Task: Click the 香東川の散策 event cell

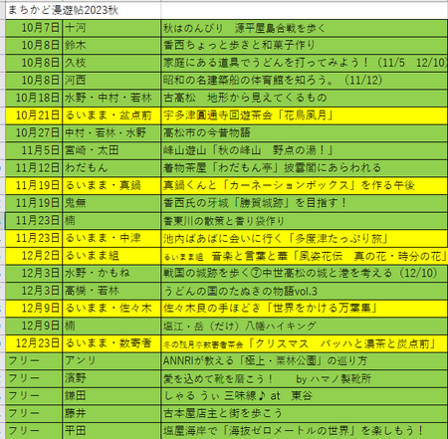Action: point(305,221)
